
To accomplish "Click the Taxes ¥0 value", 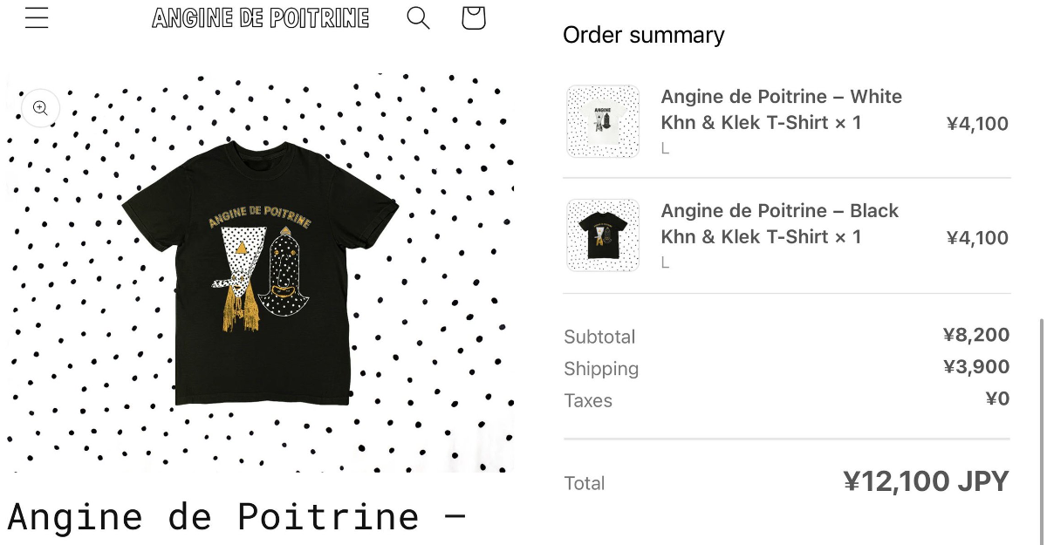I will point(997,399).
